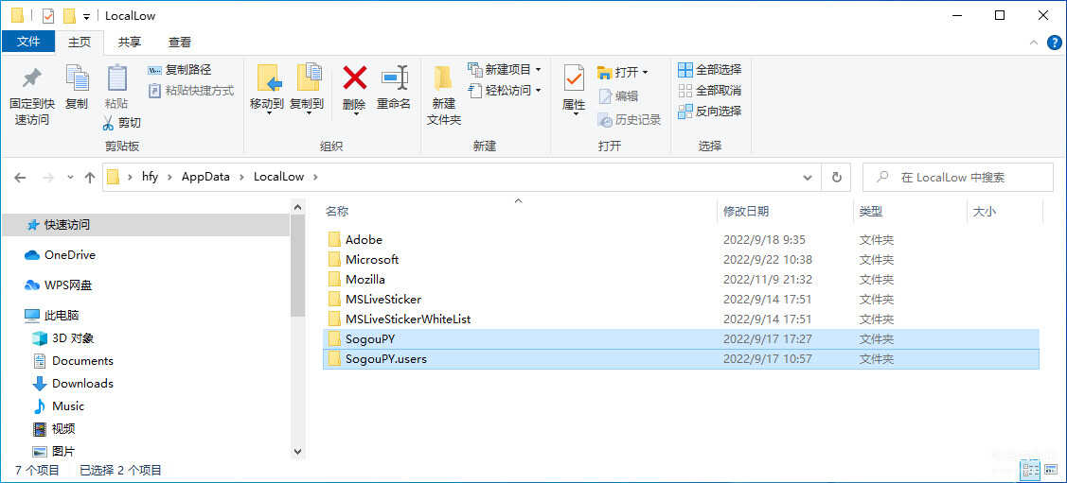1067x483 pixels.
Task: Click in the LocalLow search box
Action: (959, 178)
